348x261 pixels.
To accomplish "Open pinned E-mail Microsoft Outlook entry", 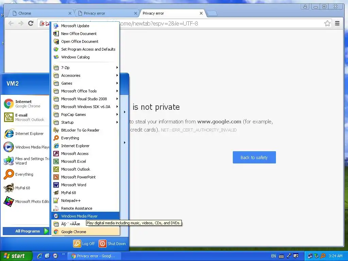I will tap(26, 117).
